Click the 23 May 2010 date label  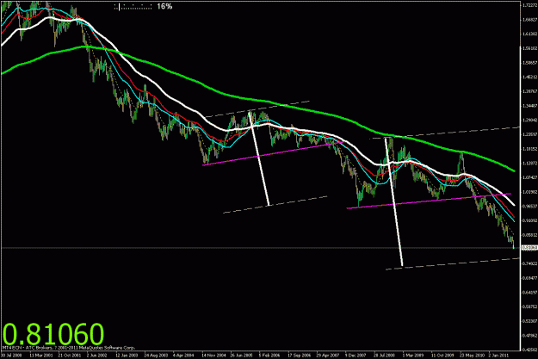472,356
